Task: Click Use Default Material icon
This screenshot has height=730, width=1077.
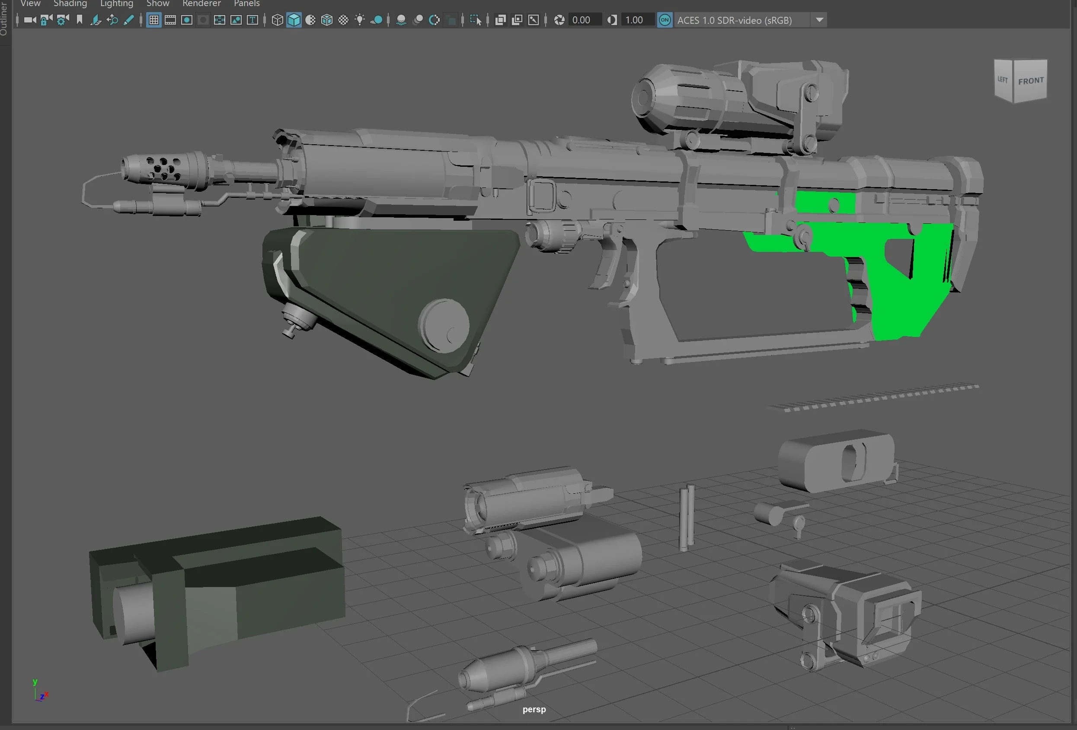Action: (x=310, y=20)
